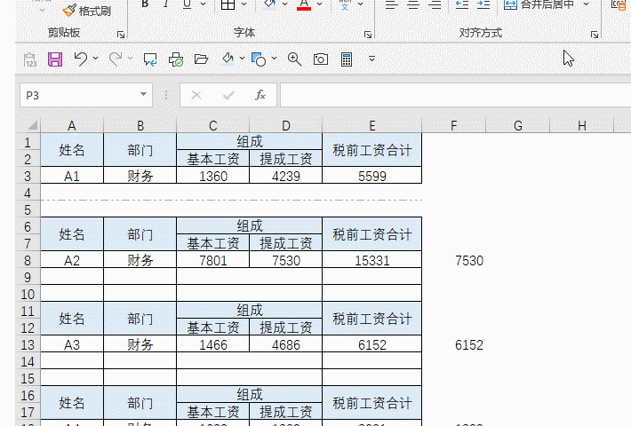The height and width of the screenshot is (426, 631).
Task: Click the zoom magnifier icon
Action: point(294,59)
